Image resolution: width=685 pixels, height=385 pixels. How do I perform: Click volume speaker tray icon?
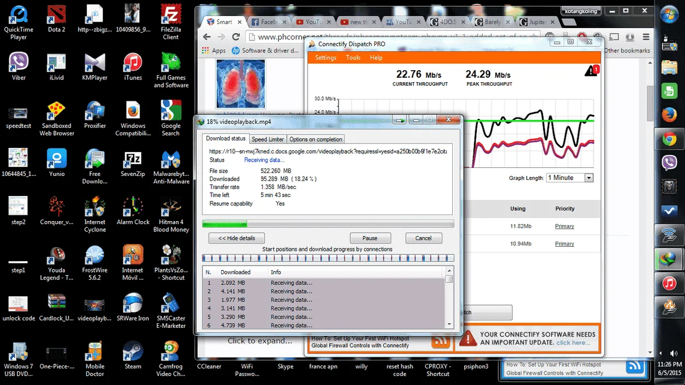tap(674, 352)
